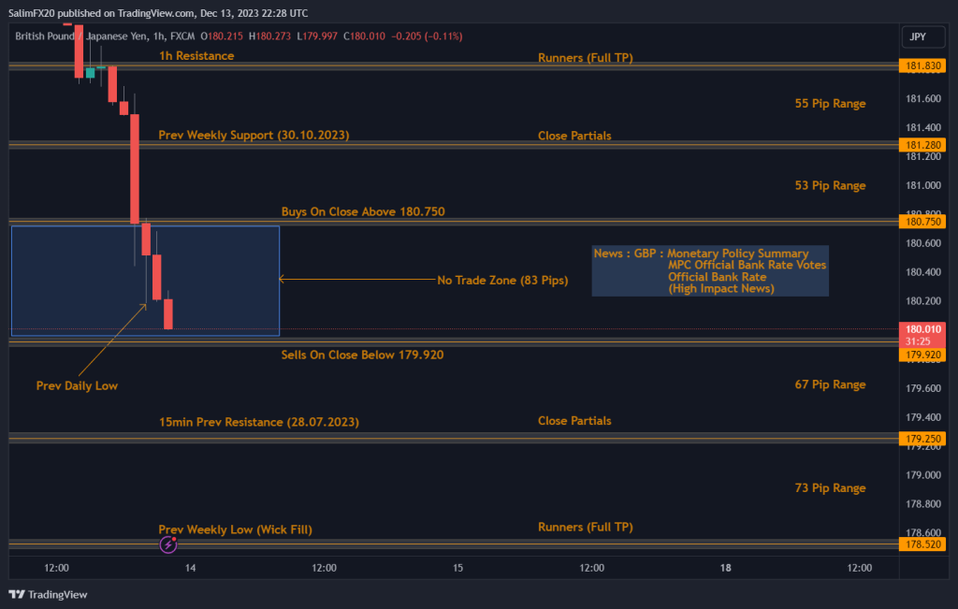
Task: Click 'Sells On Close Below 179.920' annotation
Action: point(363,355)
